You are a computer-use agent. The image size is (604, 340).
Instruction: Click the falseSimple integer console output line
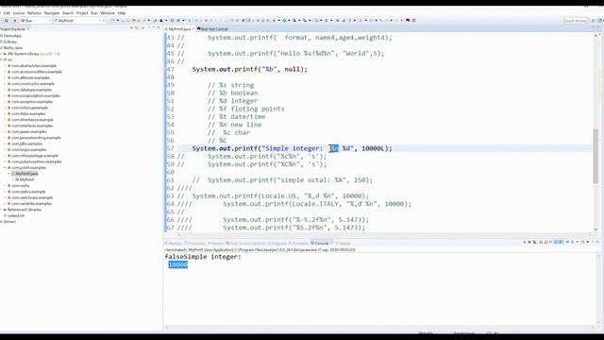click(x=203, y=257)
